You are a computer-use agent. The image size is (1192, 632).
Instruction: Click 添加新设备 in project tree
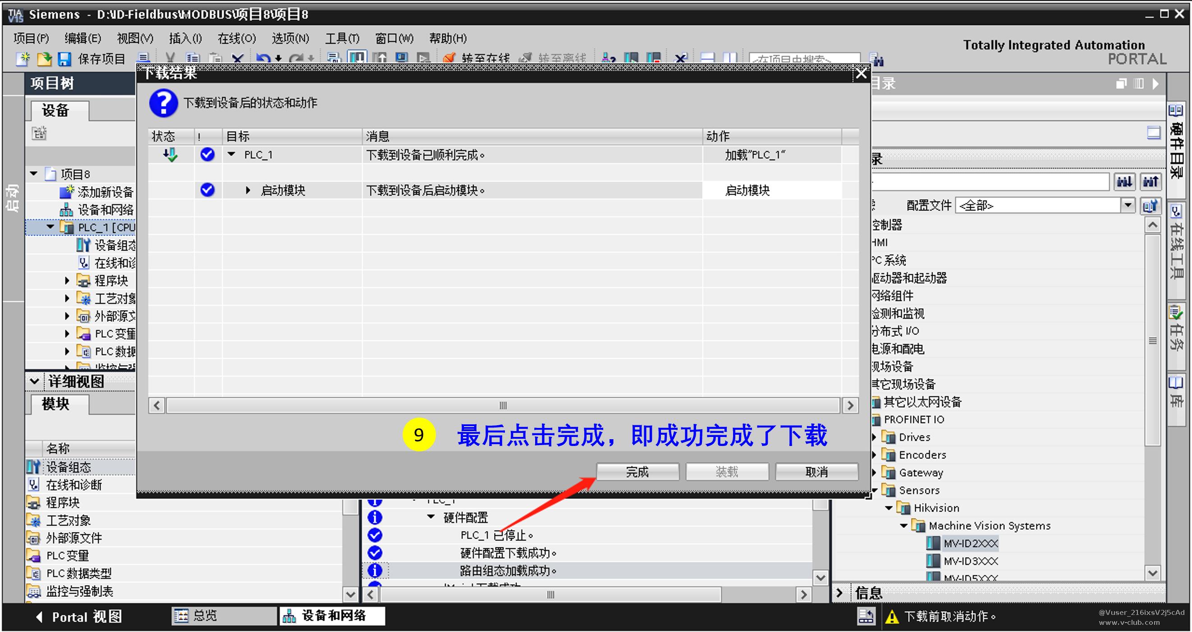coord(105,192)
